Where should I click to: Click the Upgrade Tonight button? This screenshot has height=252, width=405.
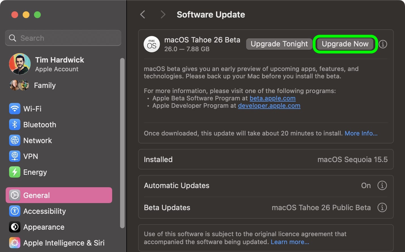click(x=279, y=44)
